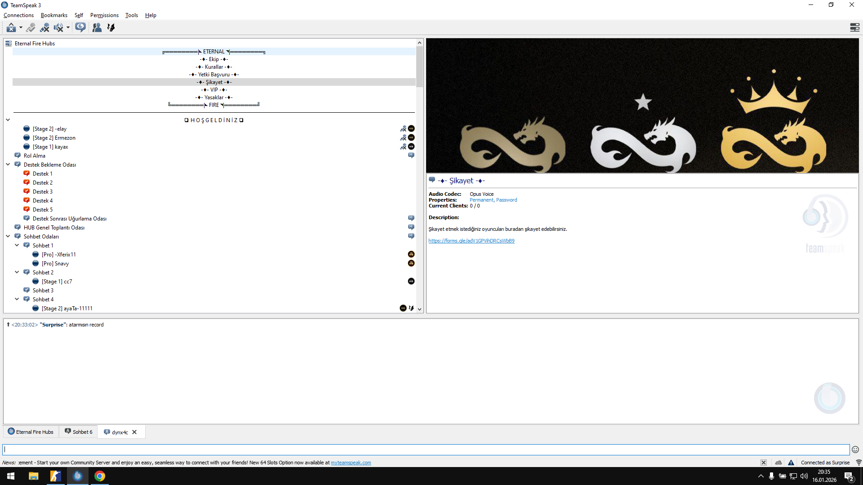The width and height of the screenshot is (863, 485).
Task: Click the infinity badge on kayax's row
Action: point(411,147)
